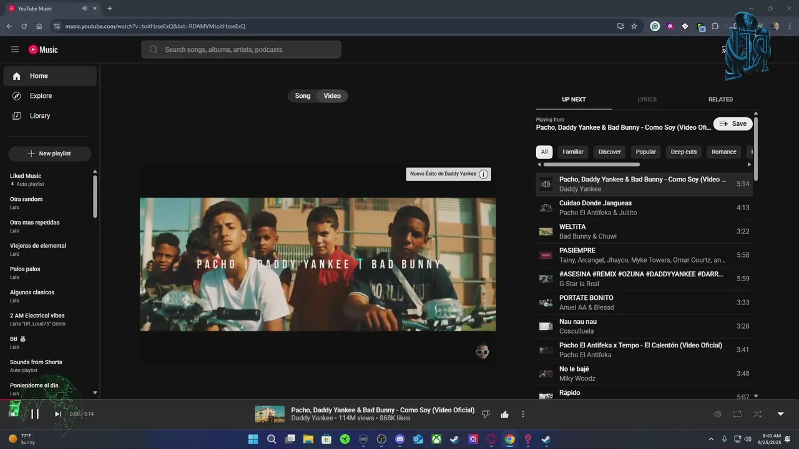Seek using the red song progress bar
799x449 pixels.
[399, 399]
